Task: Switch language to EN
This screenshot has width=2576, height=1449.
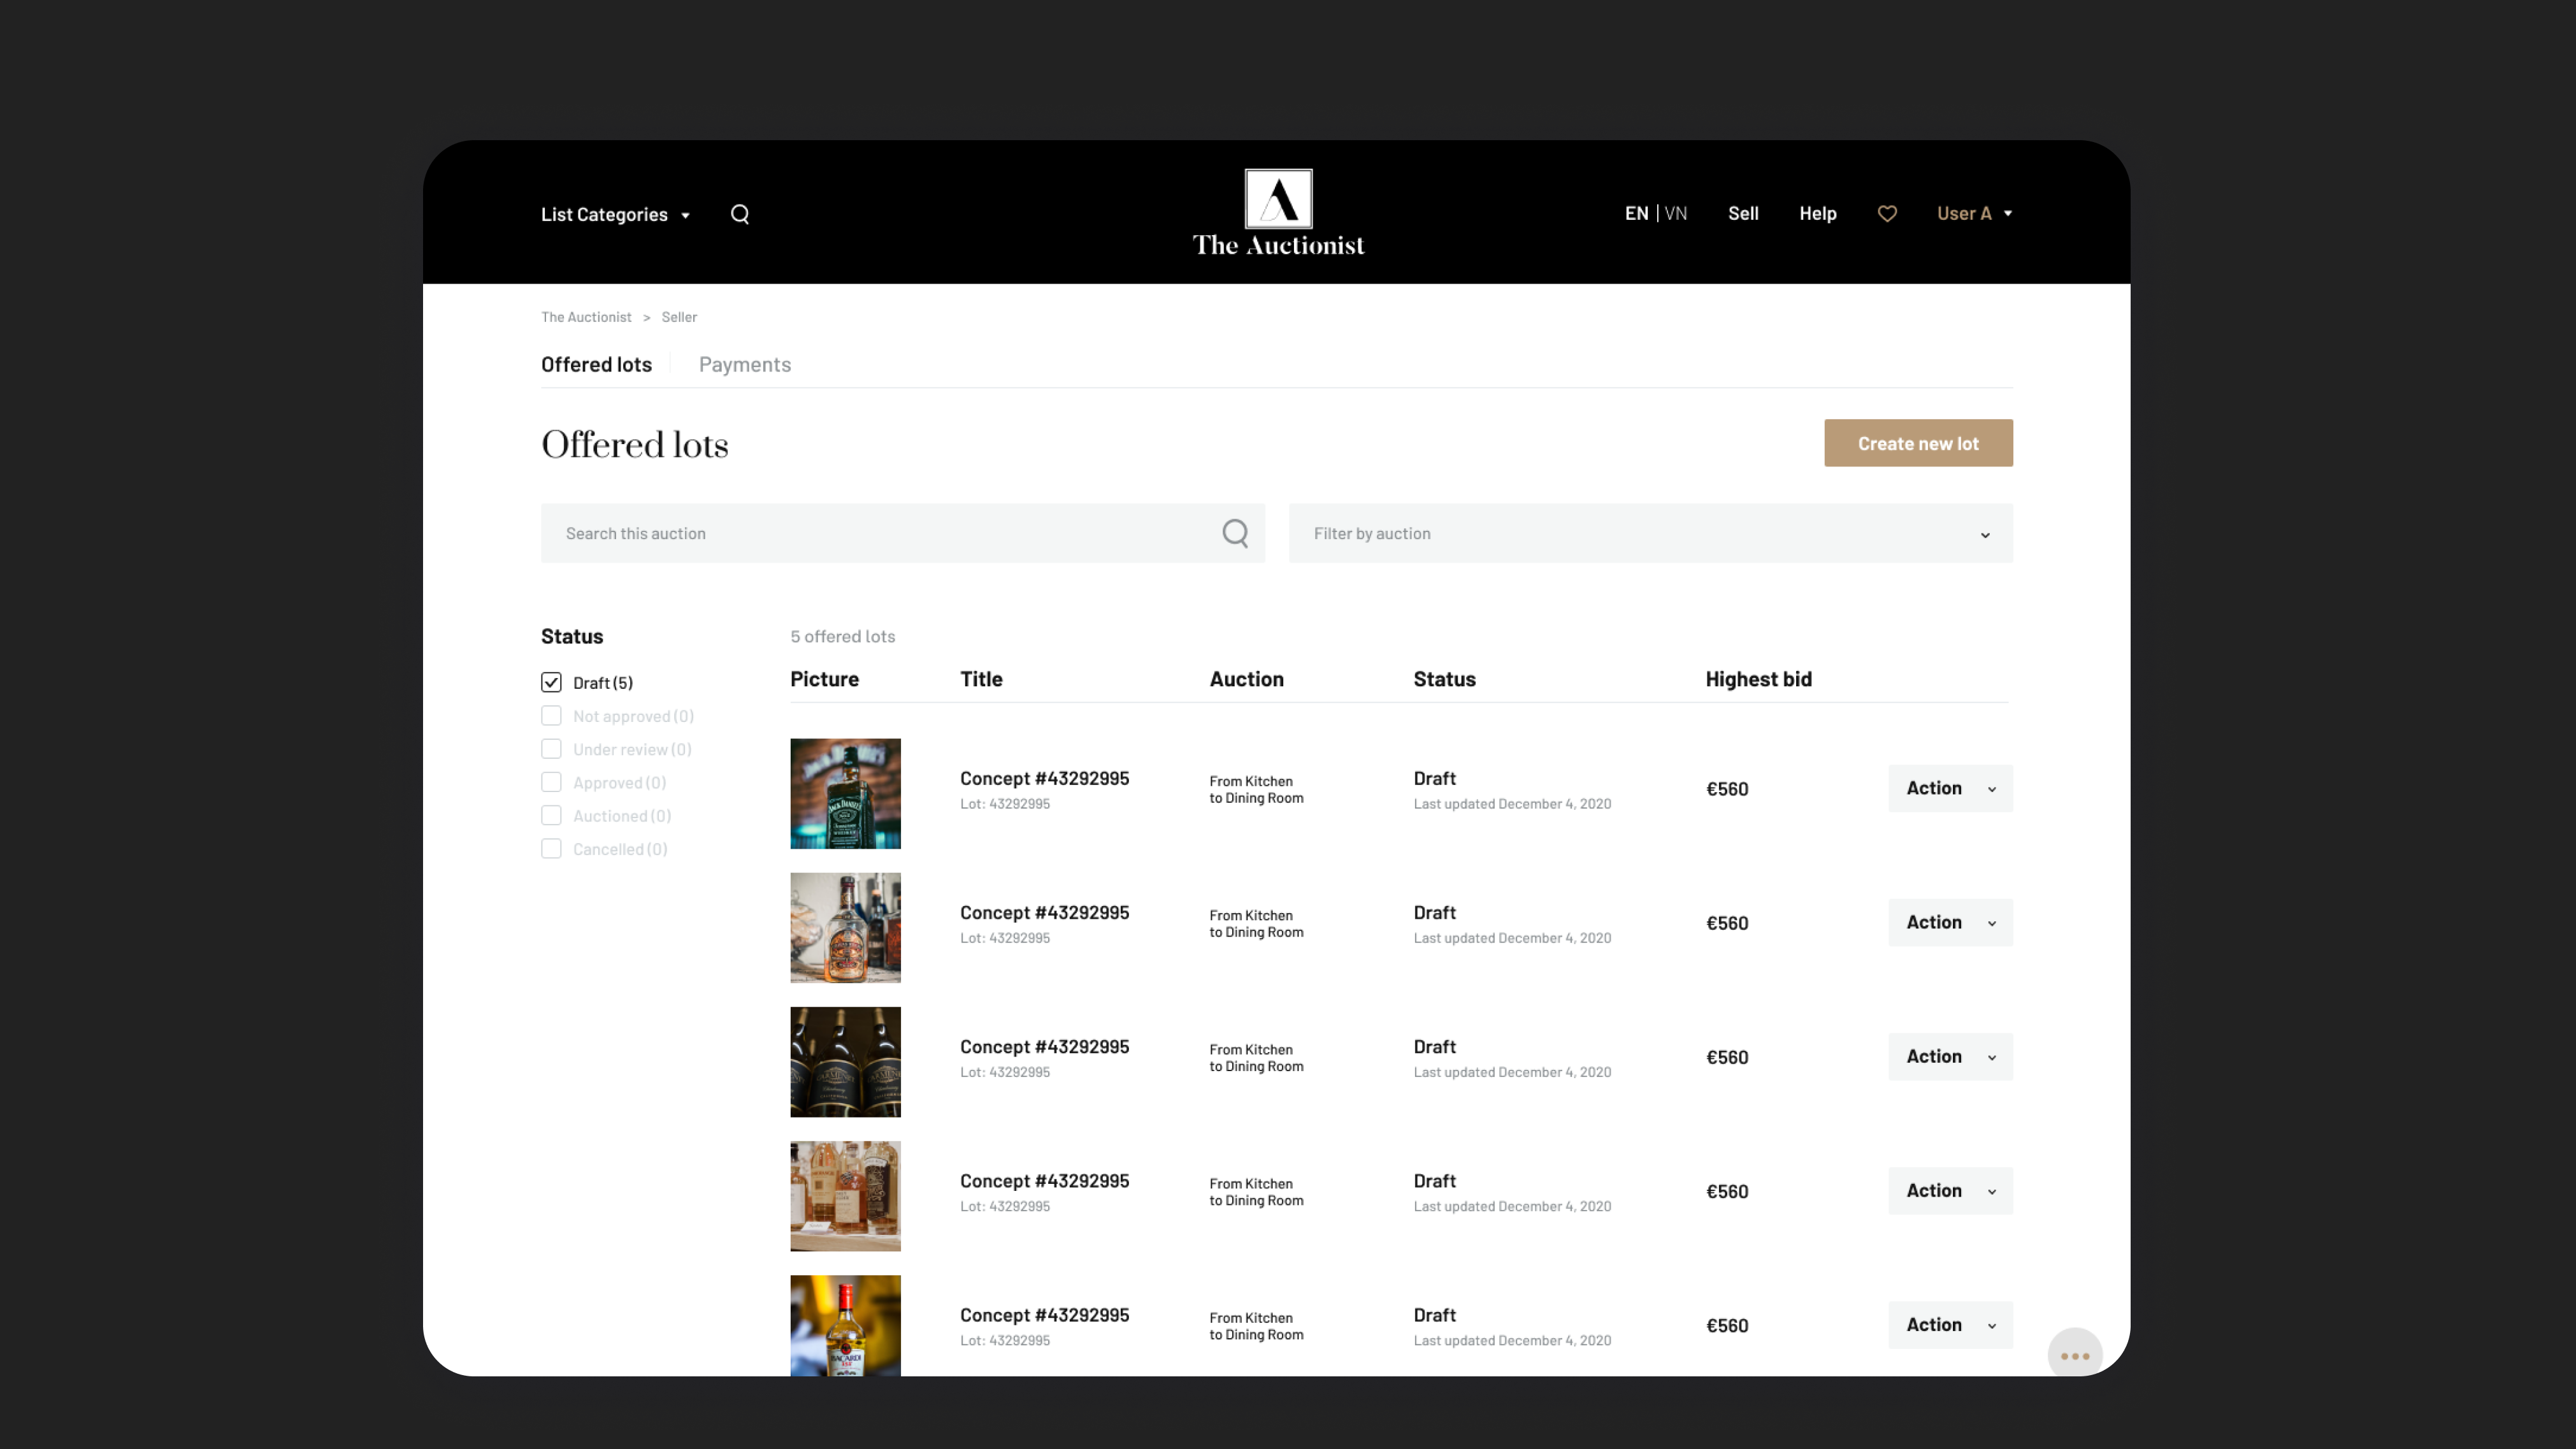Action: click(1636, 213)
